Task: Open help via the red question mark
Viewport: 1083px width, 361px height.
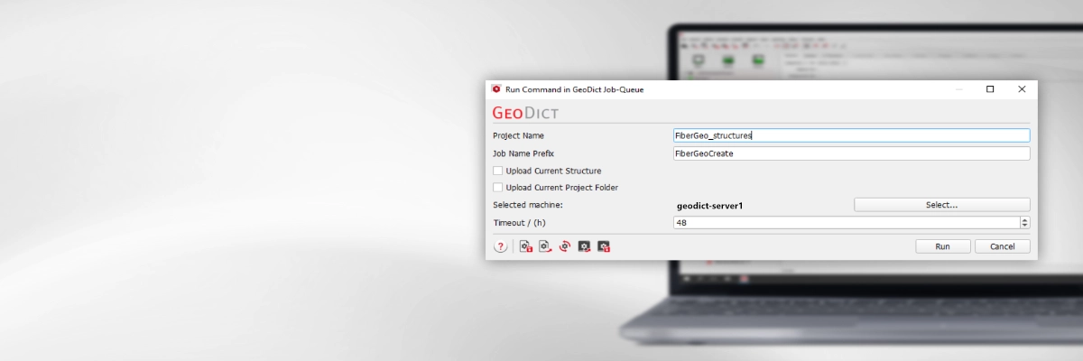Action: (500, 246)
